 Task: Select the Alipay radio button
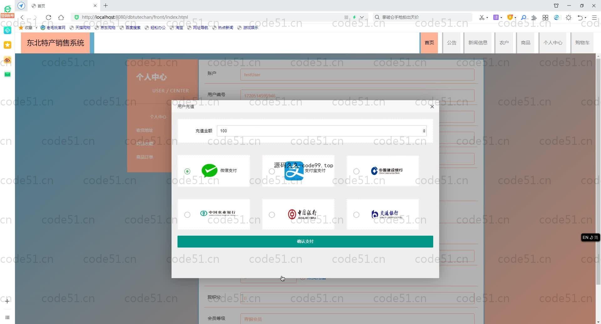[272, 171]
